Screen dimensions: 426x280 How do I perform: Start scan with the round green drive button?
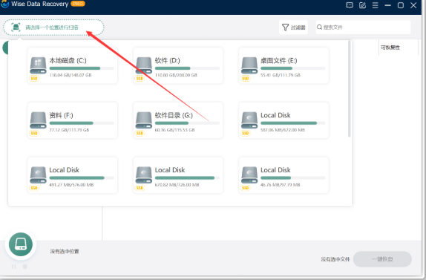21,244
